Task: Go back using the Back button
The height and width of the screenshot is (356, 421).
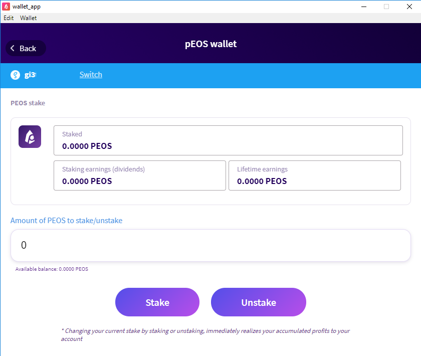Action: tap(26, 49)
